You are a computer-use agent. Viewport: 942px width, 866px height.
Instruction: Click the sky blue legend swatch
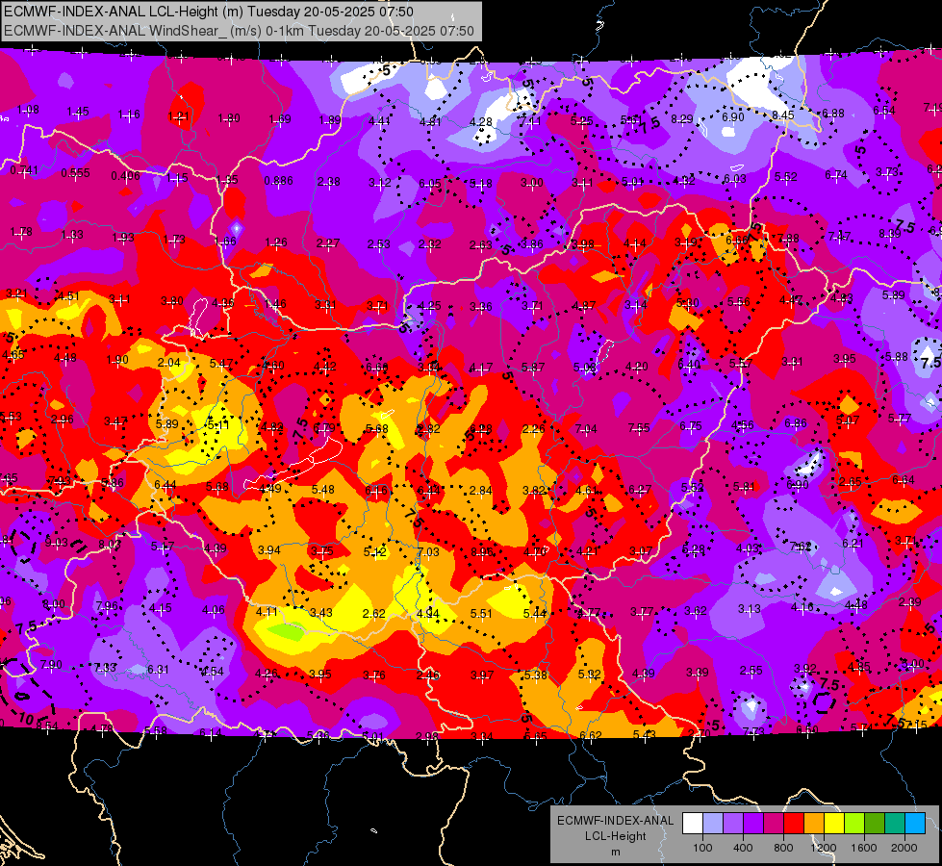click(915, 824)
